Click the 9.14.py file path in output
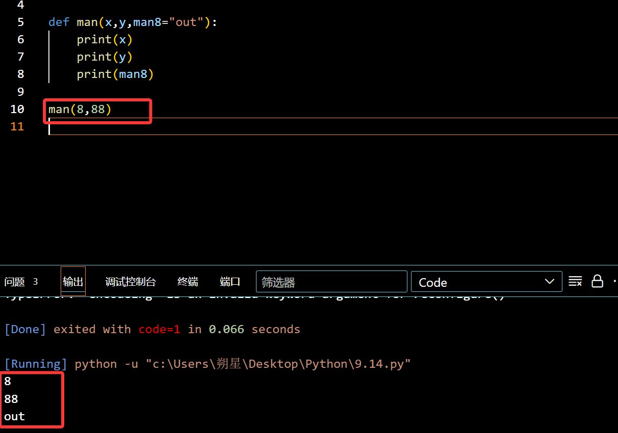 point(278,364)
